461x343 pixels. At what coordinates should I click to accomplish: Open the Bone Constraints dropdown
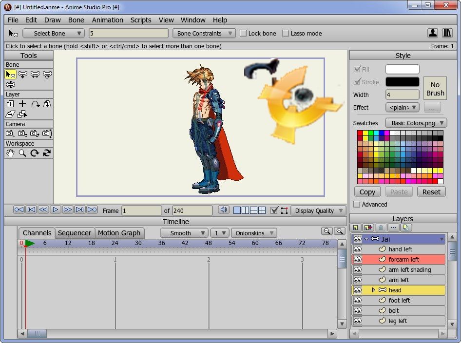click(x=204, y=34)
